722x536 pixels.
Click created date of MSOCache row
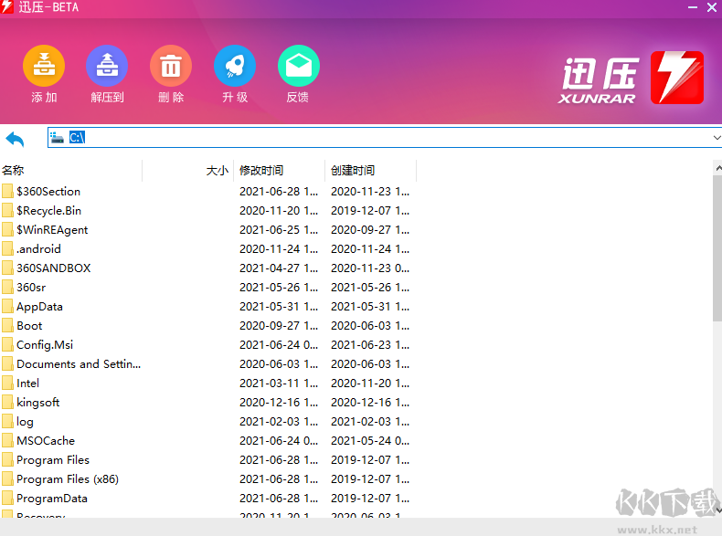coord(370,441)
